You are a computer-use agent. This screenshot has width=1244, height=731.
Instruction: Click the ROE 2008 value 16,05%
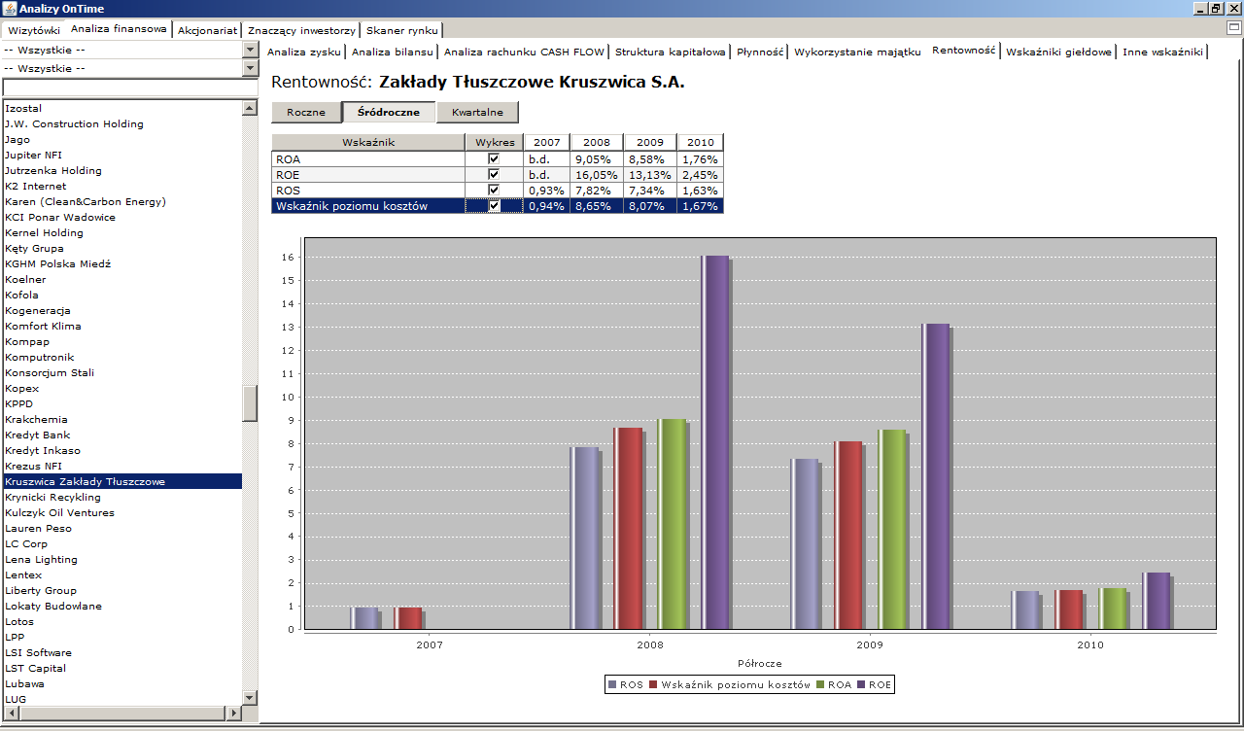pos(597,174)
